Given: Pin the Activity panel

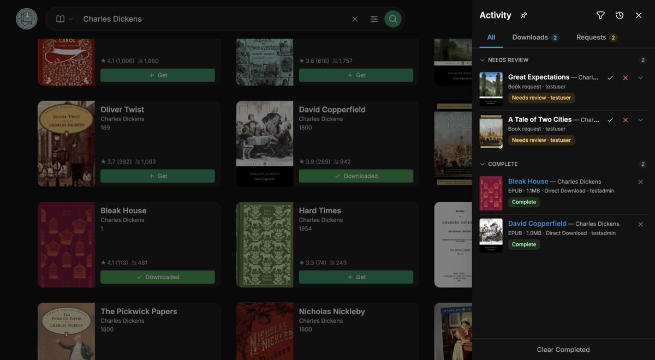Looking at the screenshot, I should point(523,15).
